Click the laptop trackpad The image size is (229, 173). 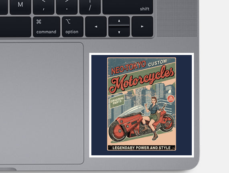pyautogui.click(x=41, y=103)
